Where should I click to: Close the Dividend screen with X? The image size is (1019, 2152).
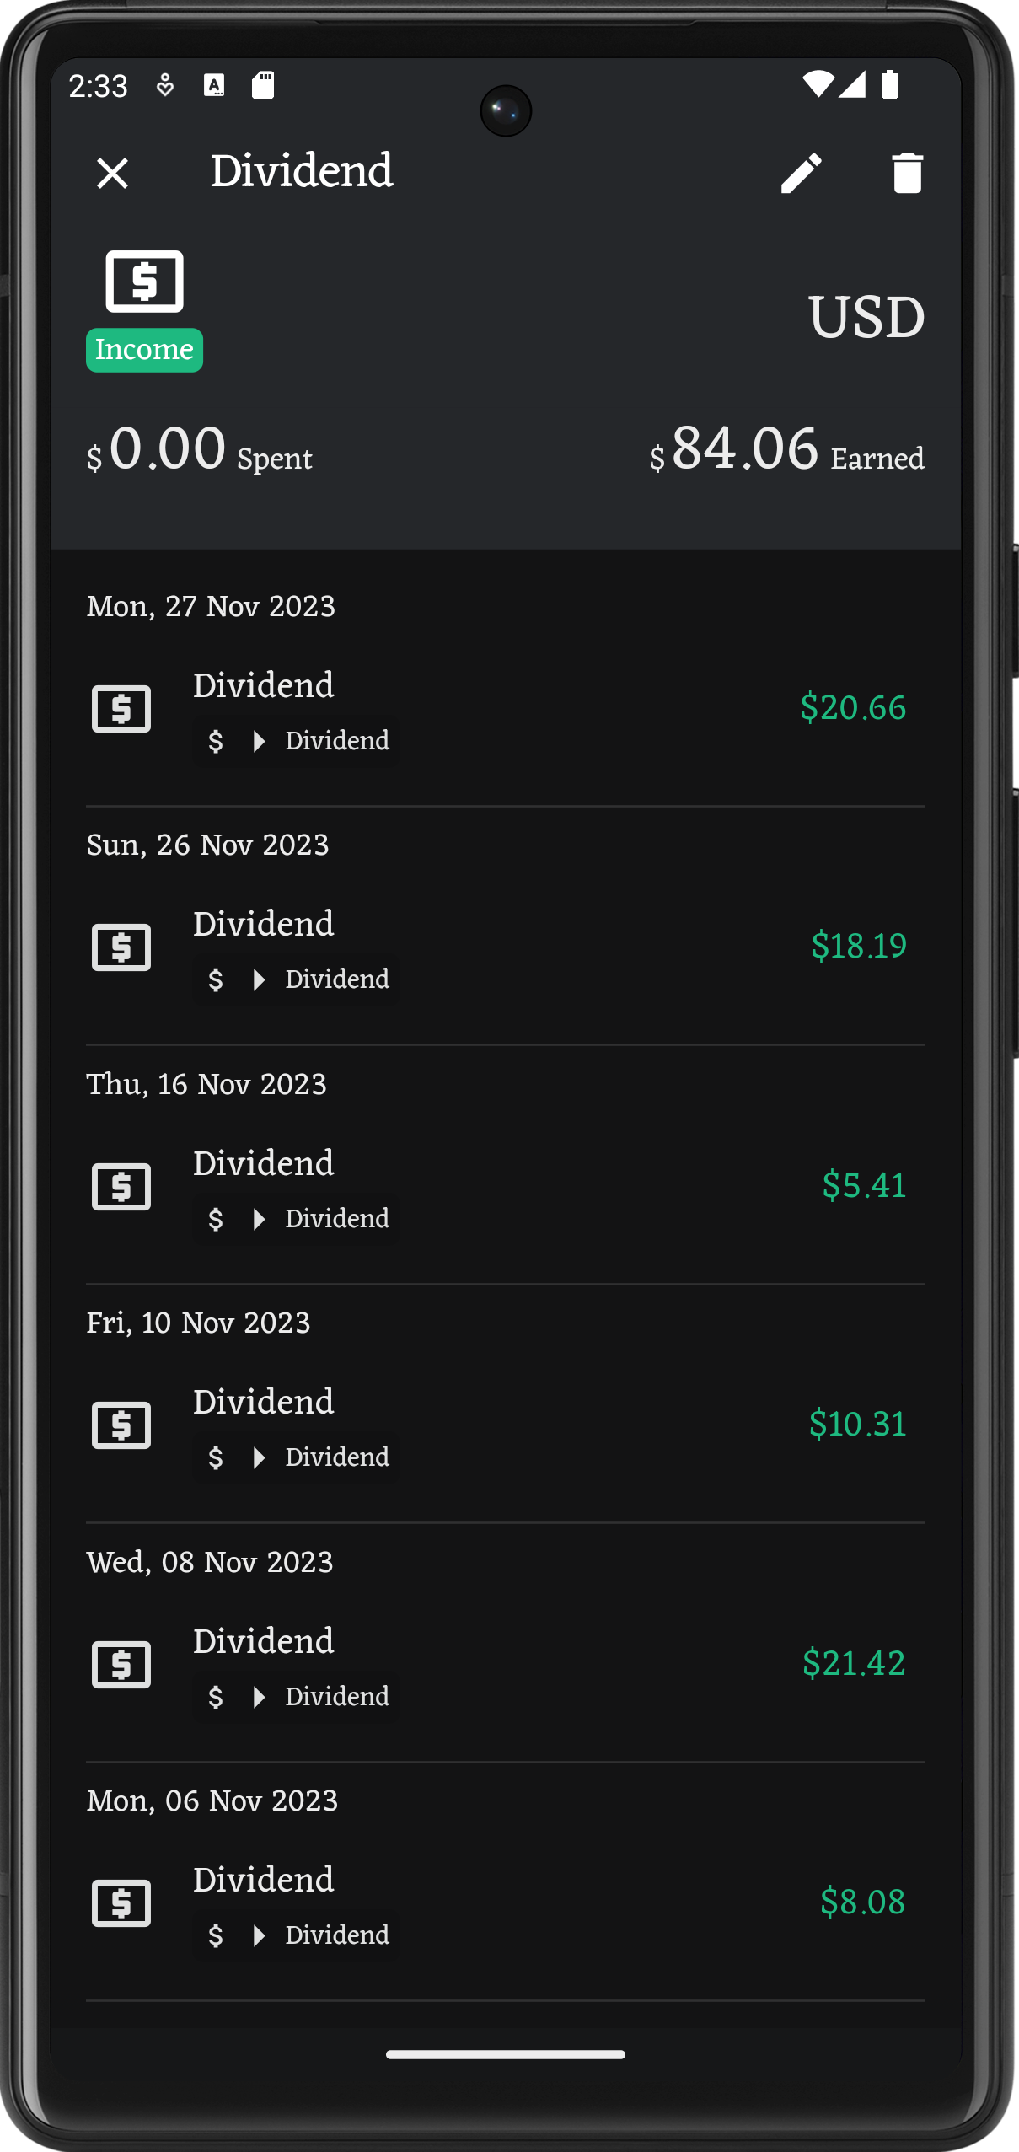112,173
